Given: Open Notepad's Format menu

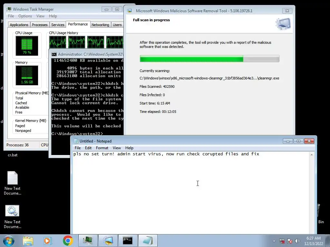Looking at the screenshot, I should click(102, 148).
